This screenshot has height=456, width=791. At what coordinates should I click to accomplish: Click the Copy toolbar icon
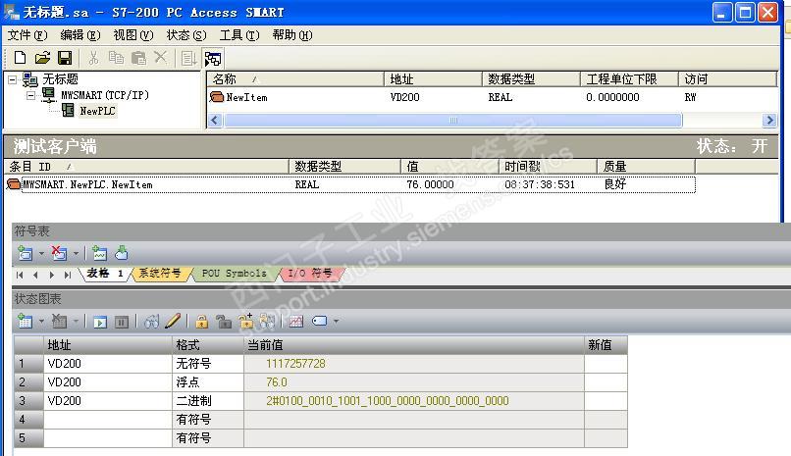coord(116,58)
